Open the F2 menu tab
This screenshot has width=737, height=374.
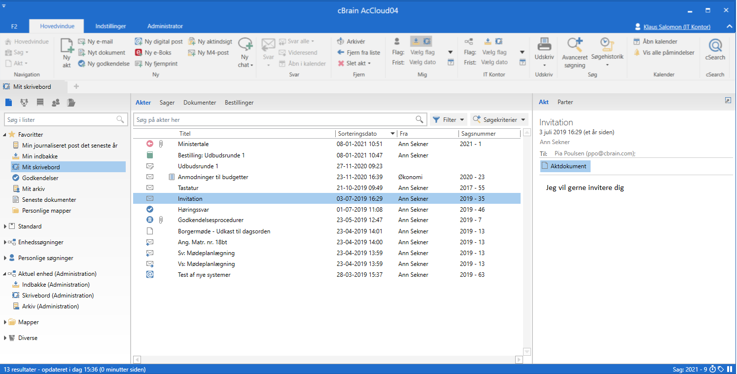point(14,26)
